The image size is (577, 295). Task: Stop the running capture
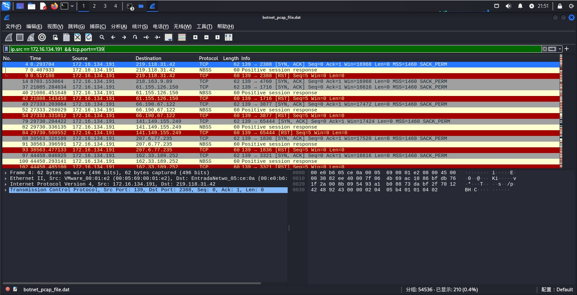coord(20,37)
